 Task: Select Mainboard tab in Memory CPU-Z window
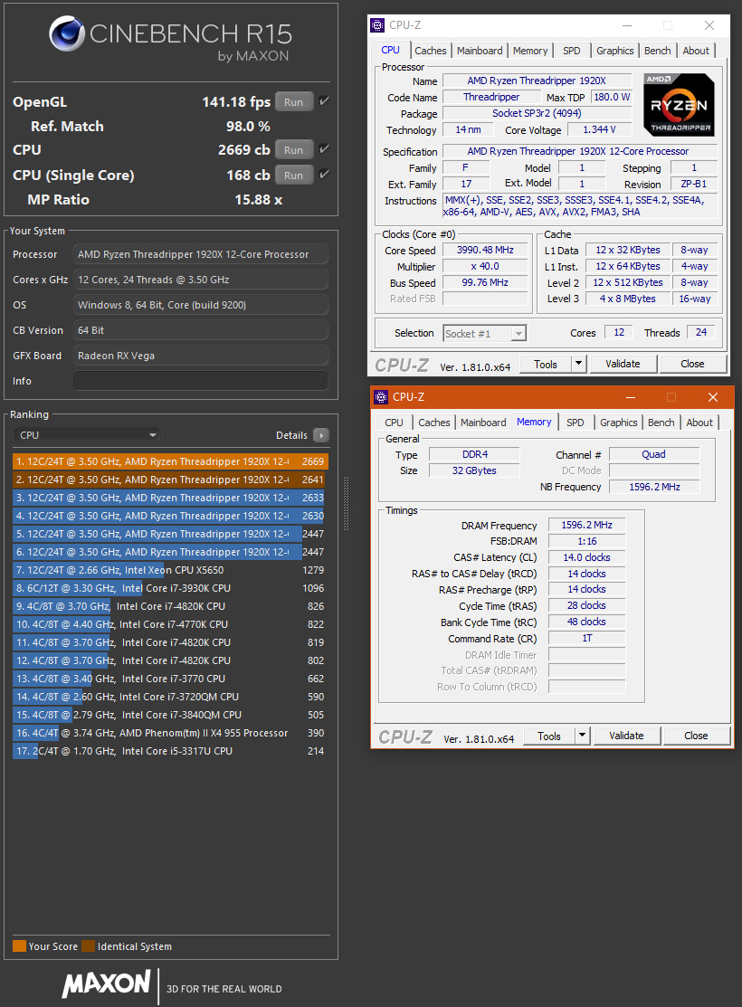[x=483, y=423]
